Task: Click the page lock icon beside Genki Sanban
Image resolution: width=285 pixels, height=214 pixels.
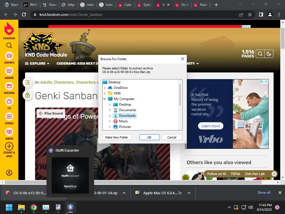Action: [x=28, y=95]
